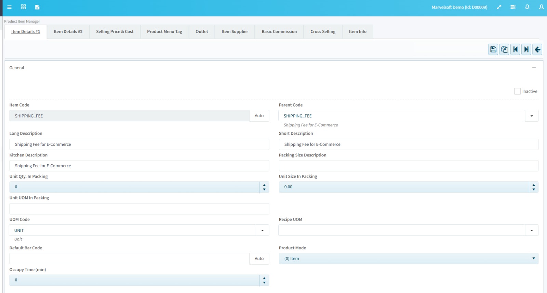Open the grid dashboard icon in header
This screenshot has width=547, height=293.
(x=23, y=7)
